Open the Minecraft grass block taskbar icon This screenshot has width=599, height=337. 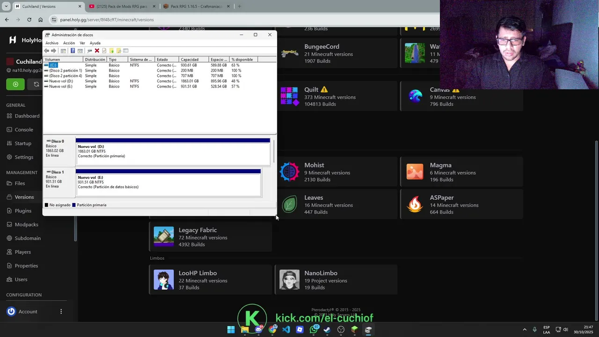point(355,330)
